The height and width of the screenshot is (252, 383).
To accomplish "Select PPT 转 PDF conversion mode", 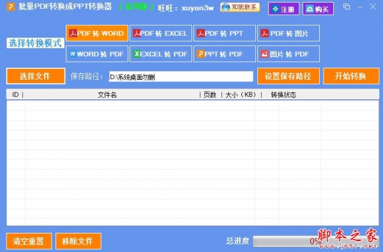I will [x=225, y=54].
